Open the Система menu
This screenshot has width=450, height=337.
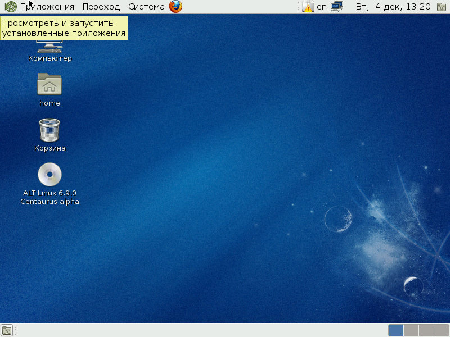pyautogui.click(x=146, y=7)
